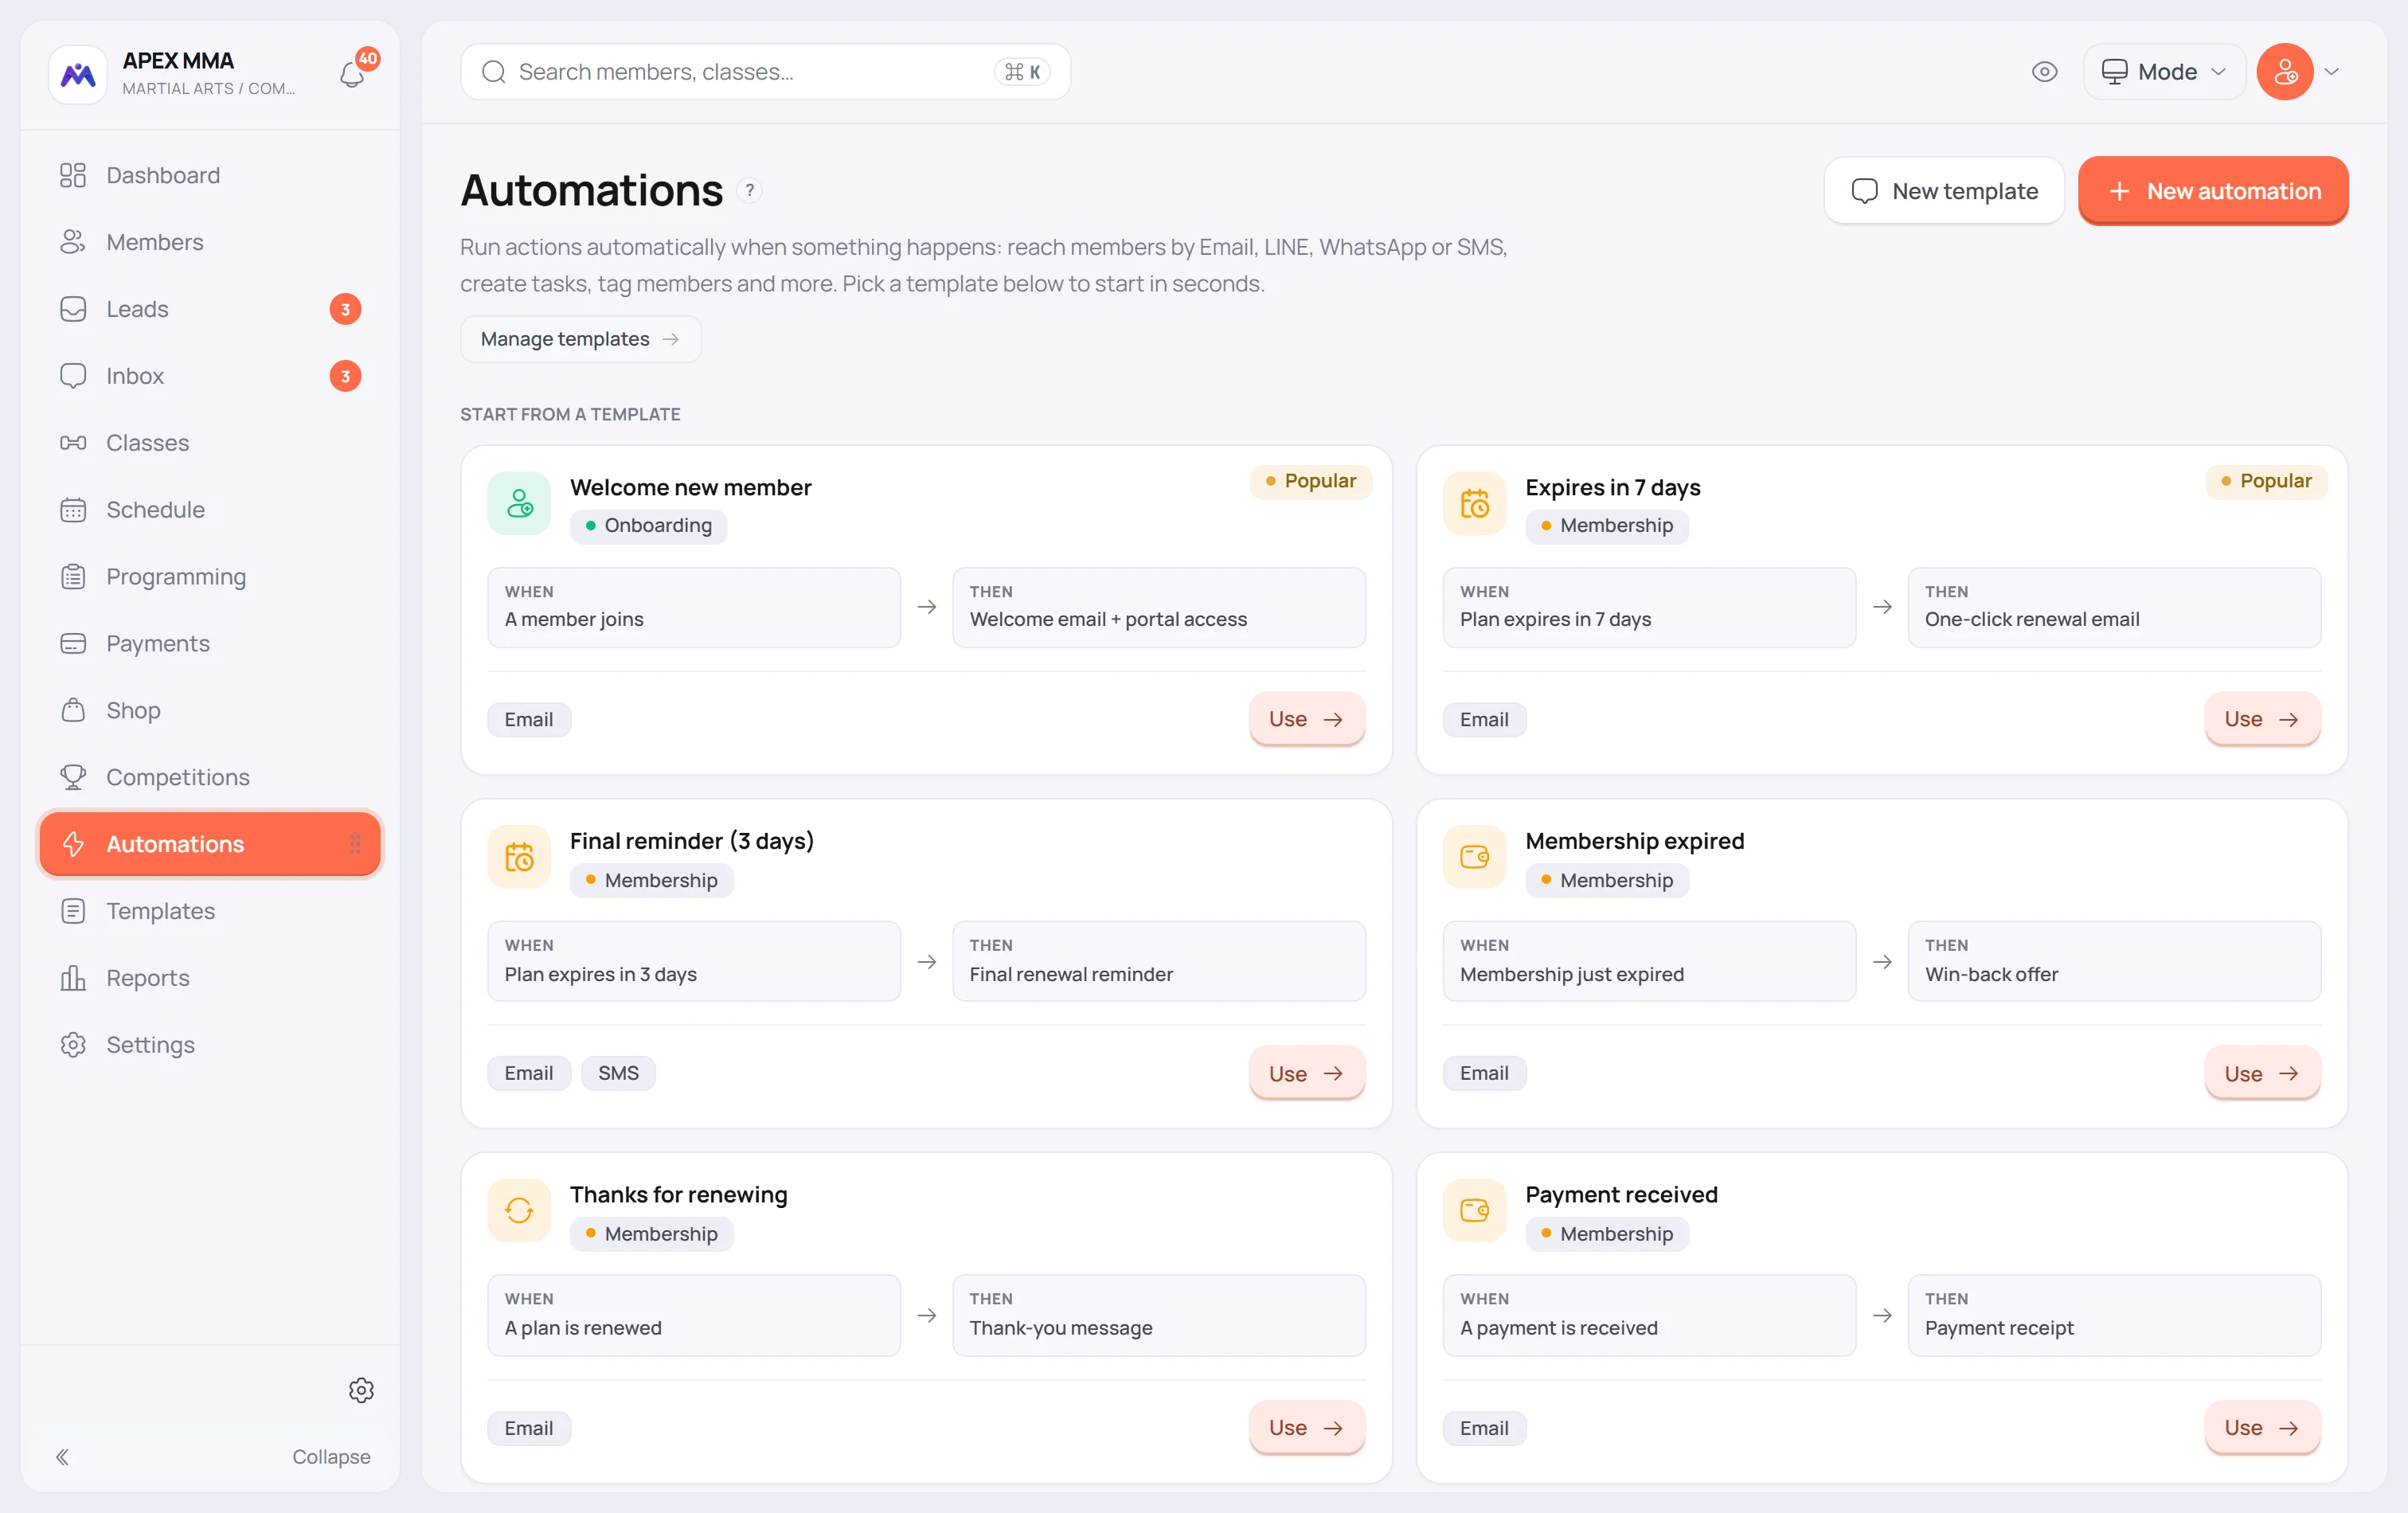The height and width of the screenshot is (1513, 2408).
Task: Click the Payments card icon in sidebar
Action: pos(73,644)
